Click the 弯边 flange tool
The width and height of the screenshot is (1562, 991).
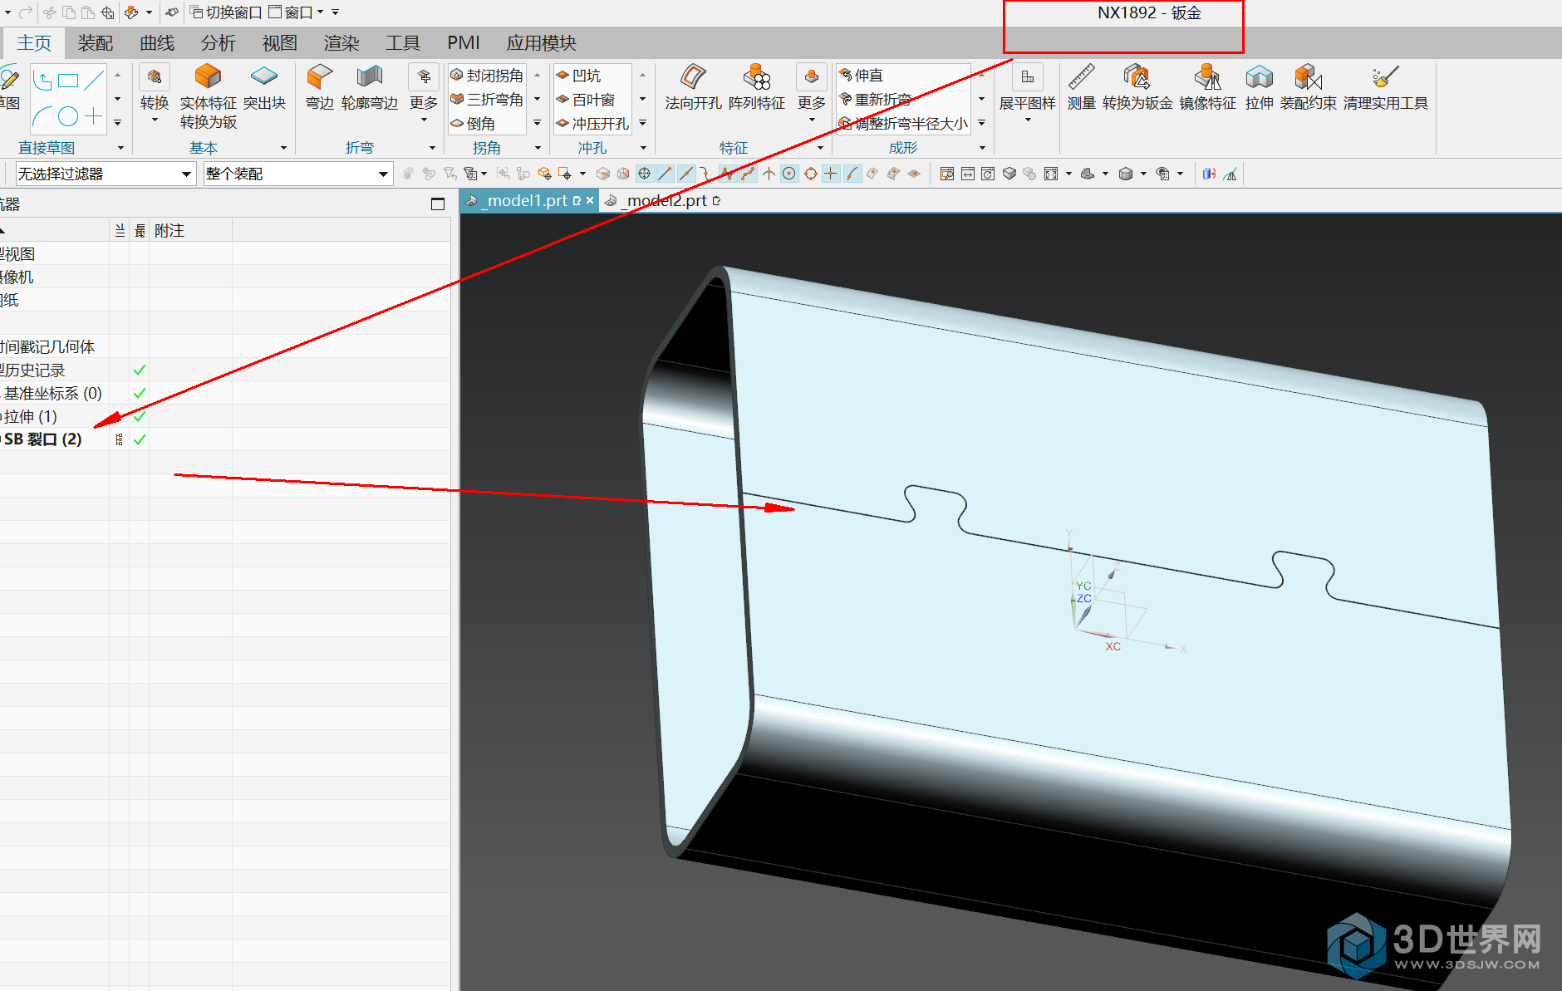pos(319,87)
